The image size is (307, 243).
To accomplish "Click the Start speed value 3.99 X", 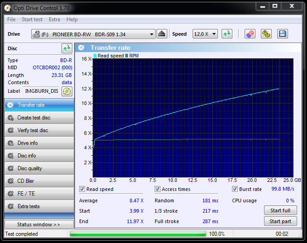I will coord(137,211).
